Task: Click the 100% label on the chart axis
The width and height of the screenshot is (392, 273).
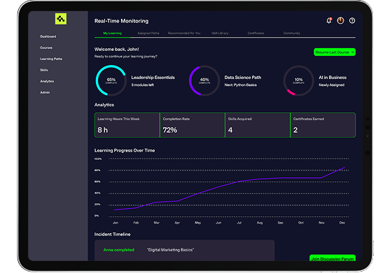Action: coord(98,158)
